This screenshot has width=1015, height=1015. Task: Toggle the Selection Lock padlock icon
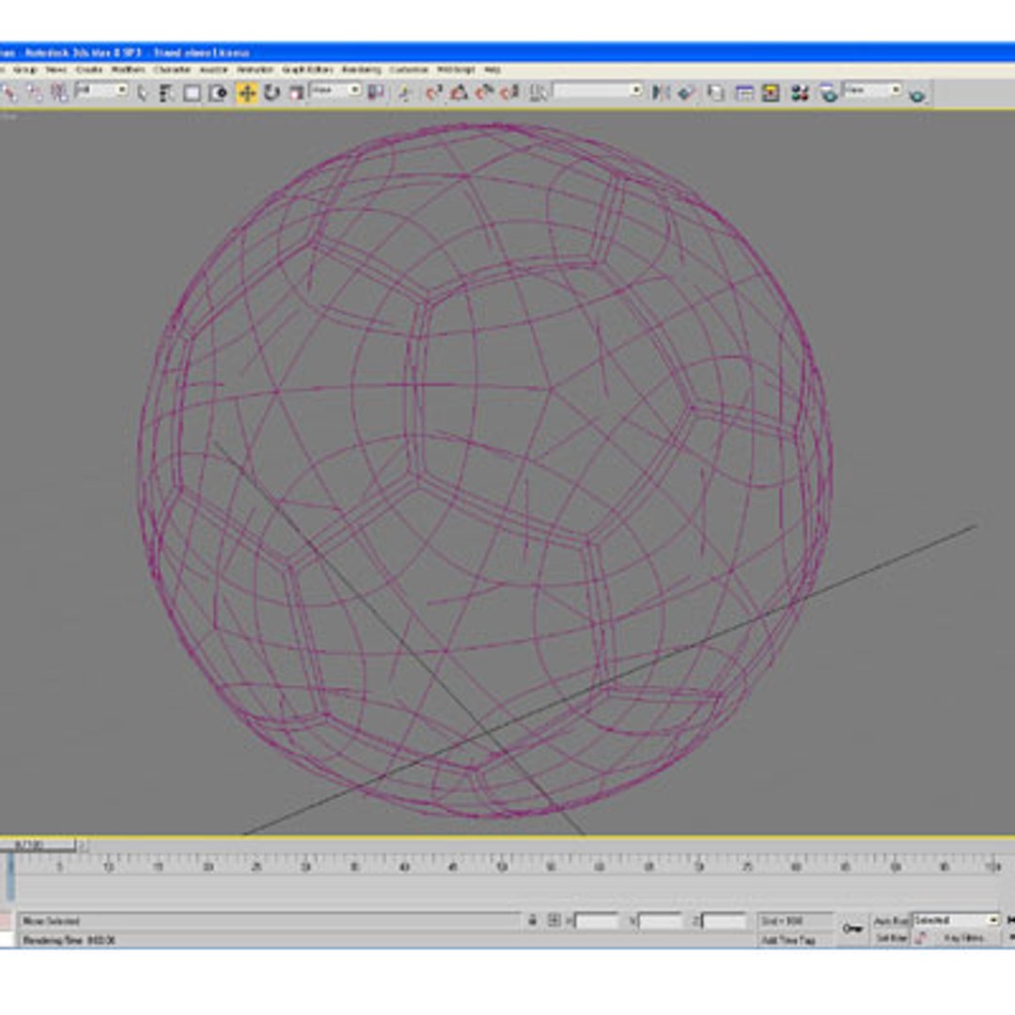(x=532, y=920)
